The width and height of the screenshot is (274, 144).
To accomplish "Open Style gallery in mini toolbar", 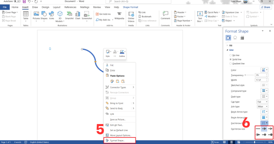I will tap(108, 53).
